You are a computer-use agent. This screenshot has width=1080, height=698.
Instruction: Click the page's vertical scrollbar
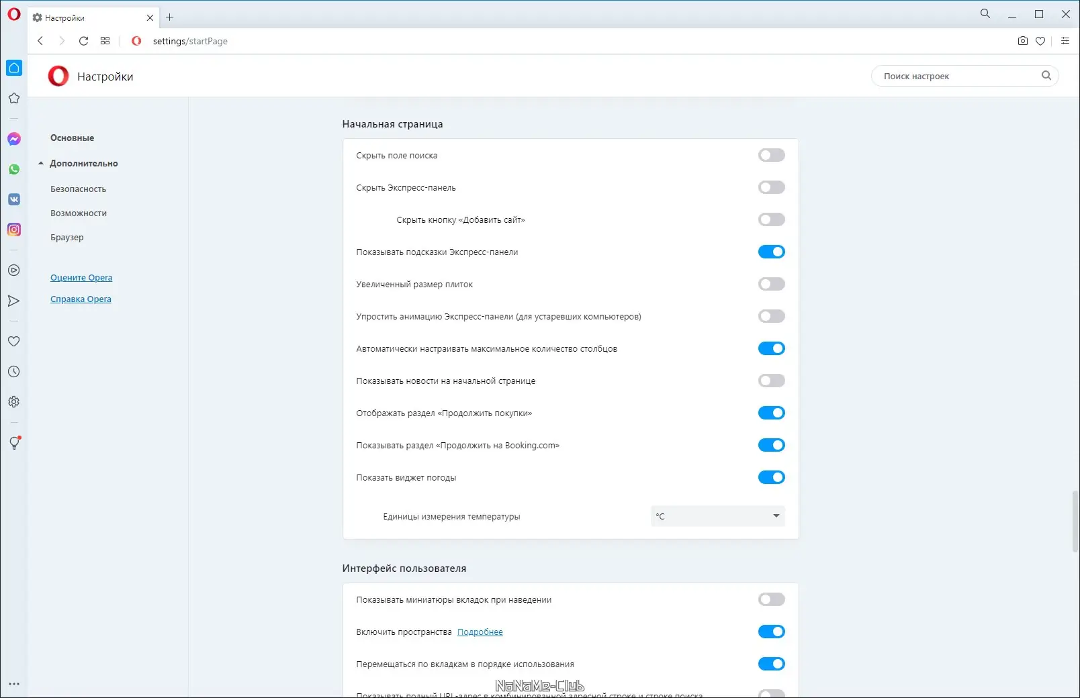(1075, 521)
